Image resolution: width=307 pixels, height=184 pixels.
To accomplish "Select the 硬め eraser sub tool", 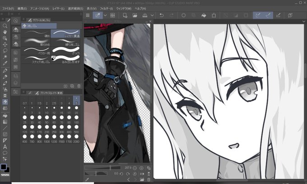I will pyautogui.click(x=36, y=33).
